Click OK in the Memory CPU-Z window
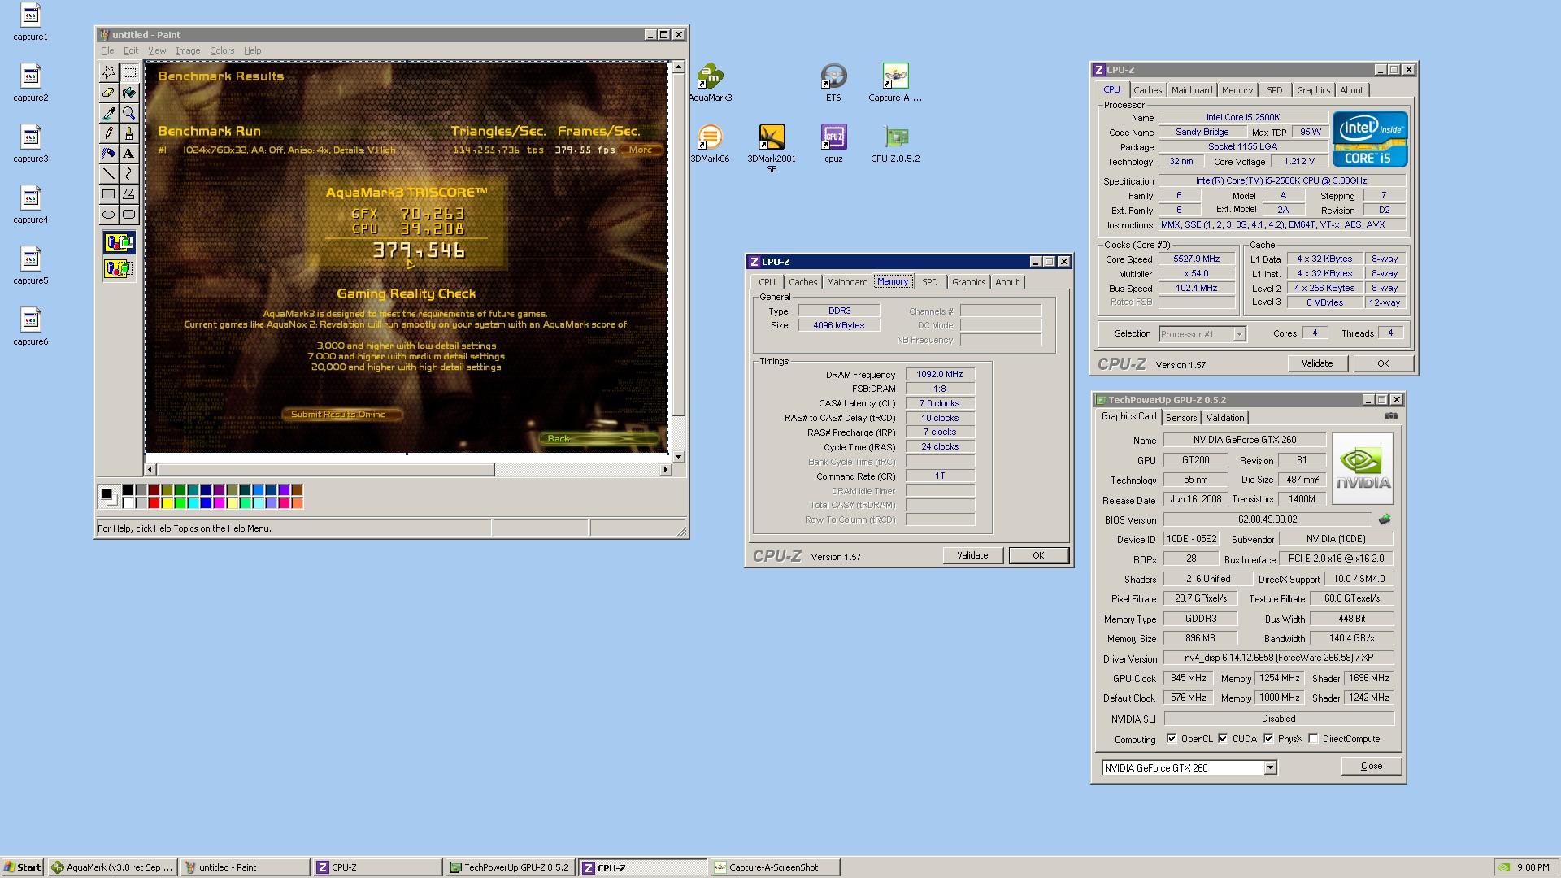The image size is (1561, 878). click(1038, 555)
